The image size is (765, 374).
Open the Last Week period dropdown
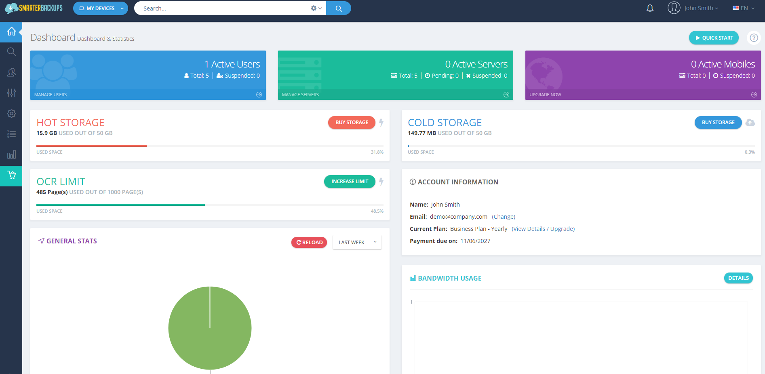pyautogui.click(x=357, y=242)
